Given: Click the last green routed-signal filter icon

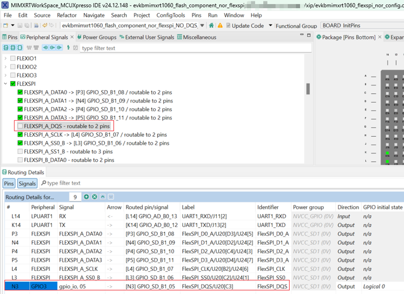Looking at the screenshot, I should (59, 47).
